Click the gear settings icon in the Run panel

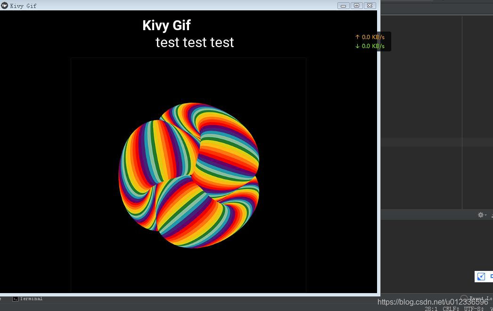480,215
